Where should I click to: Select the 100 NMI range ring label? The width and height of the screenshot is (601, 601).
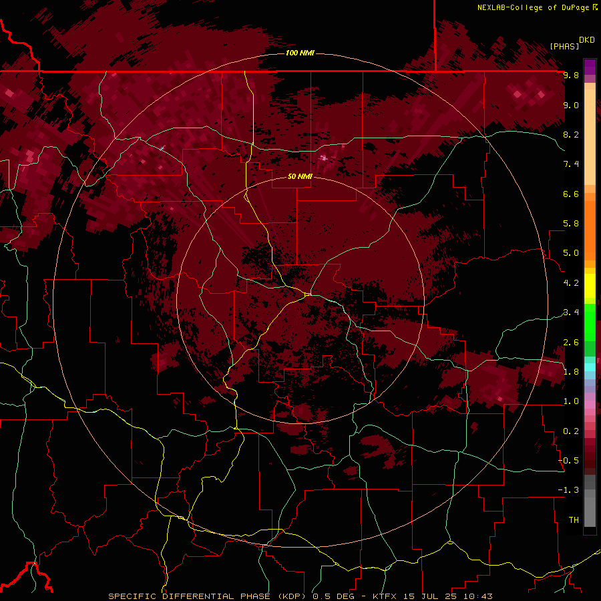pos(300,53)
